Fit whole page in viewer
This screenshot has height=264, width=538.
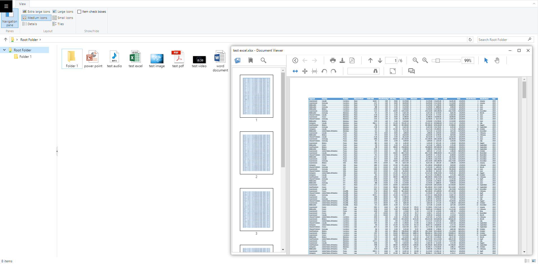305,71
